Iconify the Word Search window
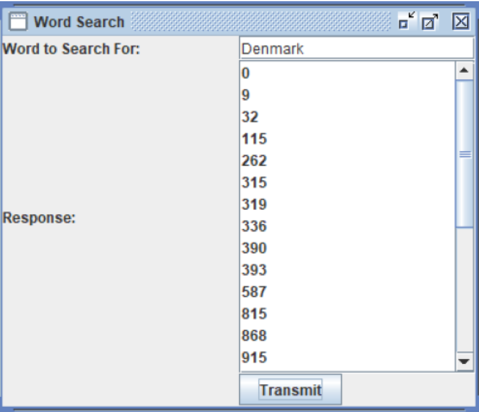This screenshot has height=412, width=479. [406, 21]
